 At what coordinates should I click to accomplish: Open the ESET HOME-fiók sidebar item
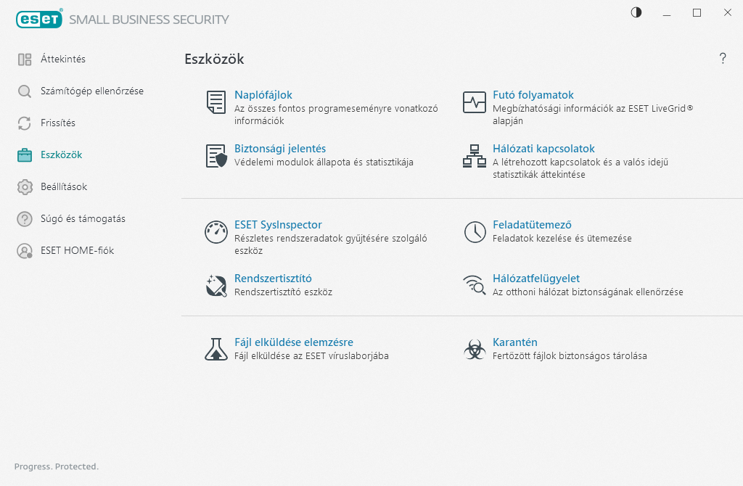(x=77, y=250)
